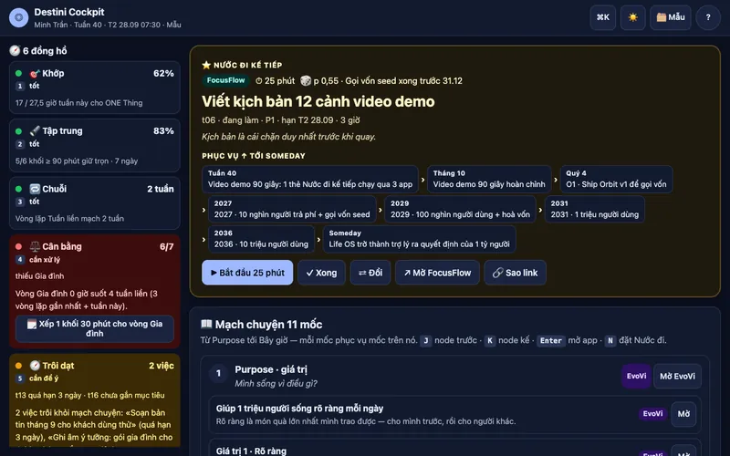Click Xếp 1 khối 30 phút button
Viewport: 730px width, 456px height.
tap(95, 328)
